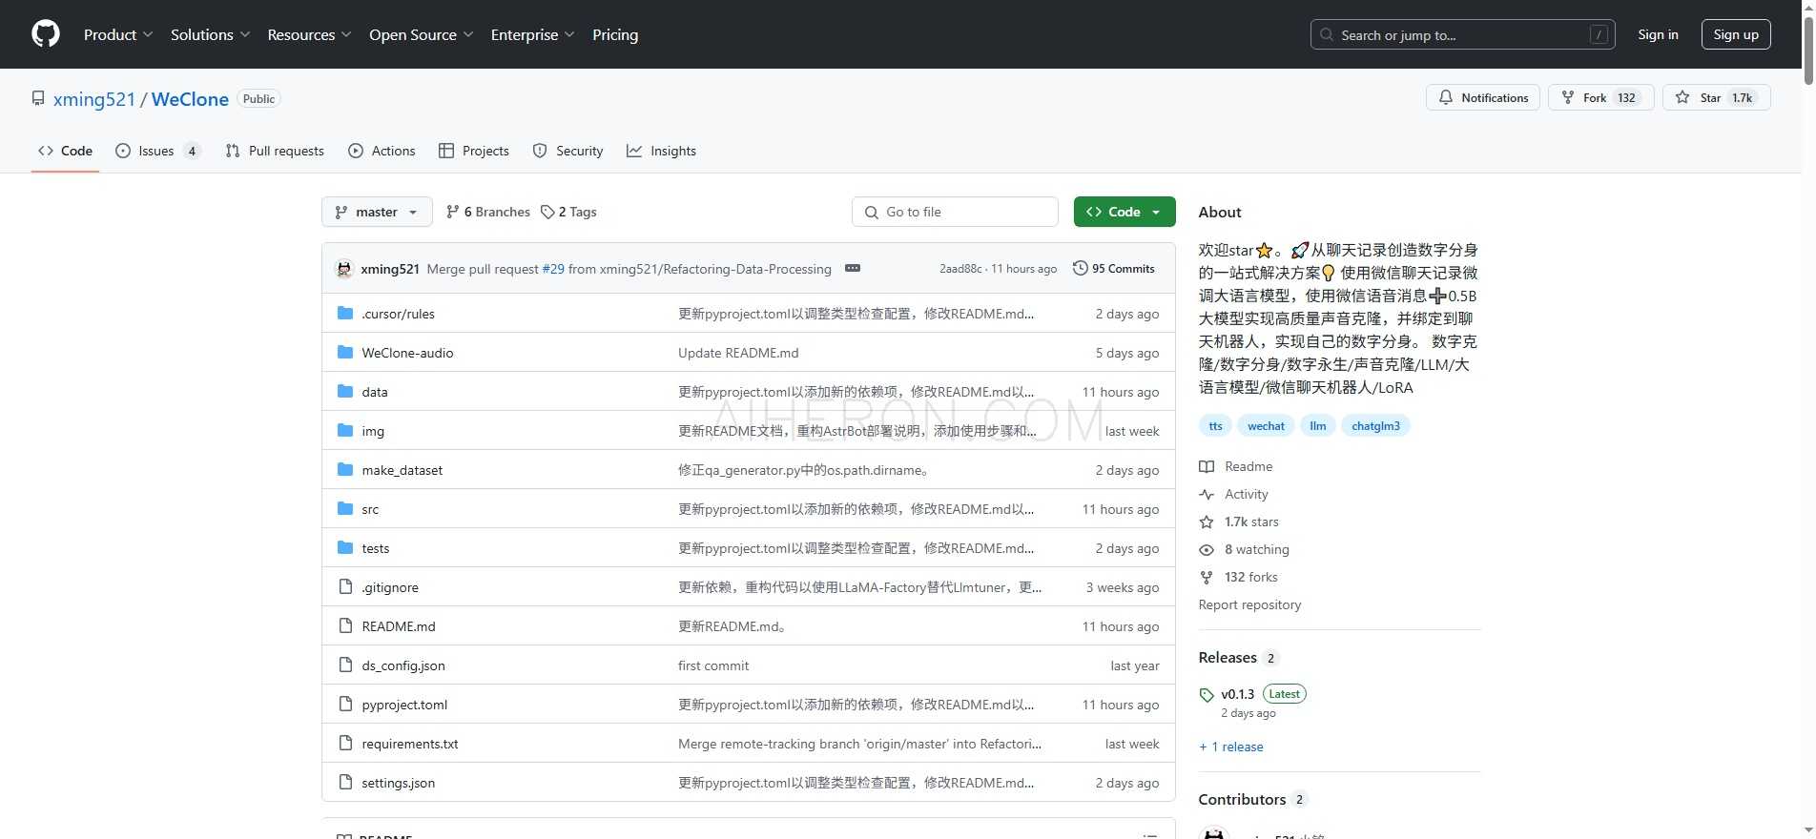The width and height of the screenshot is (1816, 839).
Task: Switch to the Projects tab
Action: click(x=474, y=151)
